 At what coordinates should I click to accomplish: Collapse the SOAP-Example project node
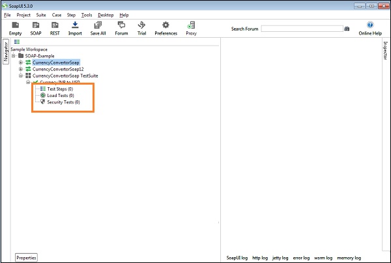(14, 55)
